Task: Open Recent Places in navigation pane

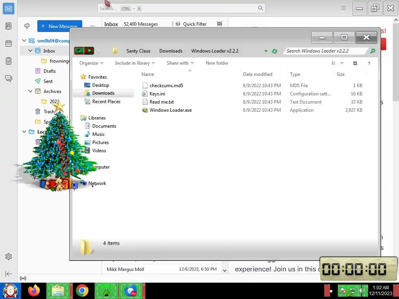Action: (106, 102)
